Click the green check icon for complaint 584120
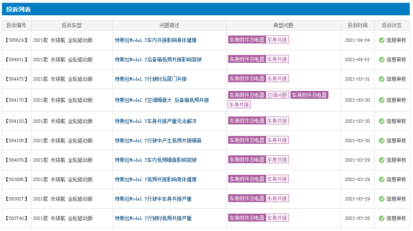Image resolution: width=413 pixels, height=231 pixels. click(381, 121)
